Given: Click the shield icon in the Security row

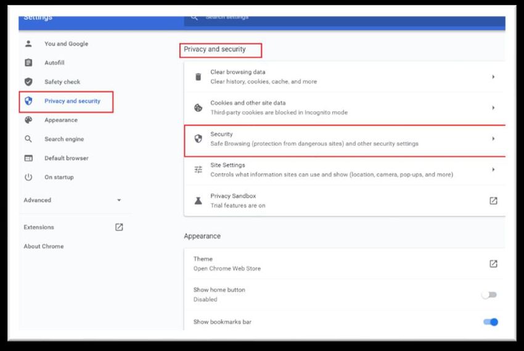Looking at the screenshot, I should click(x=198, y=138).
